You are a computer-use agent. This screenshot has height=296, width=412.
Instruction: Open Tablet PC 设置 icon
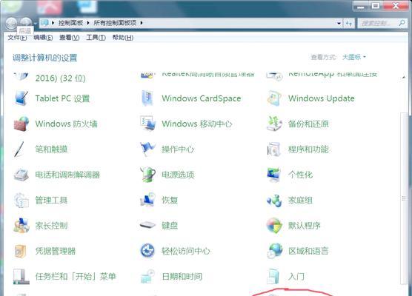click(21, 98)
